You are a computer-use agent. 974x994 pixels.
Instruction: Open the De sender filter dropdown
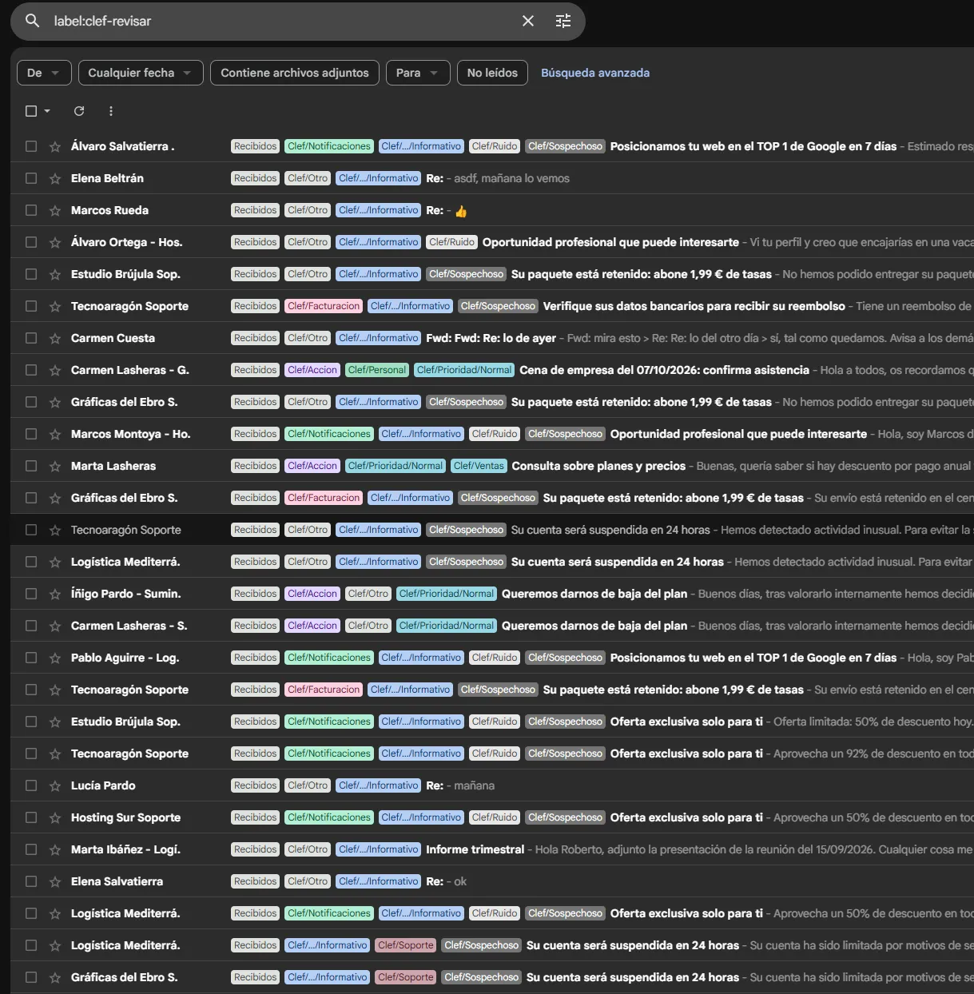44,73
